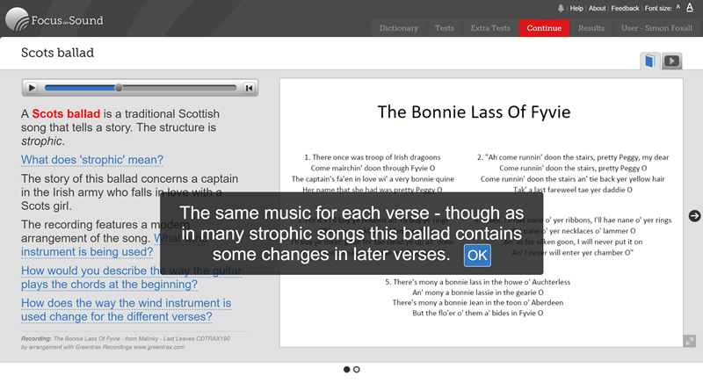
Task: Open the Extra Tests tab
Action: point(490,28)
